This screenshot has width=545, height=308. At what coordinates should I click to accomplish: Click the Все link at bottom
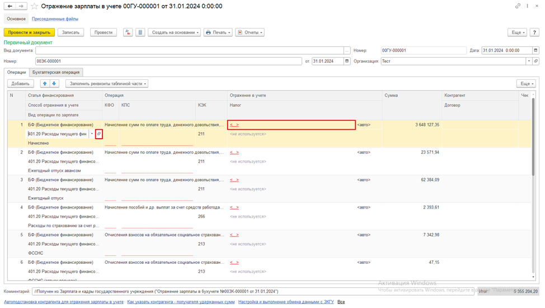[341, 302]
